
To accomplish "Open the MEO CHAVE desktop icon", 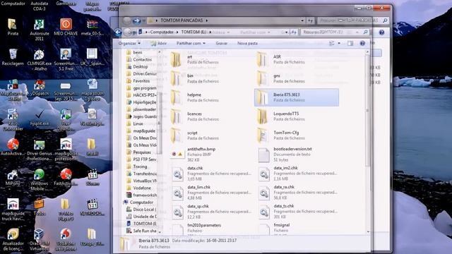I will pos(66,27).
